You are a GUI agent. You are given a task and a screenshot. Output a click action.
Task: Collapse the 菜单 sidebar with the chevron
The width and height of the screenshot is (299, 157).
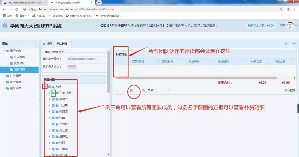coord(35,44)
